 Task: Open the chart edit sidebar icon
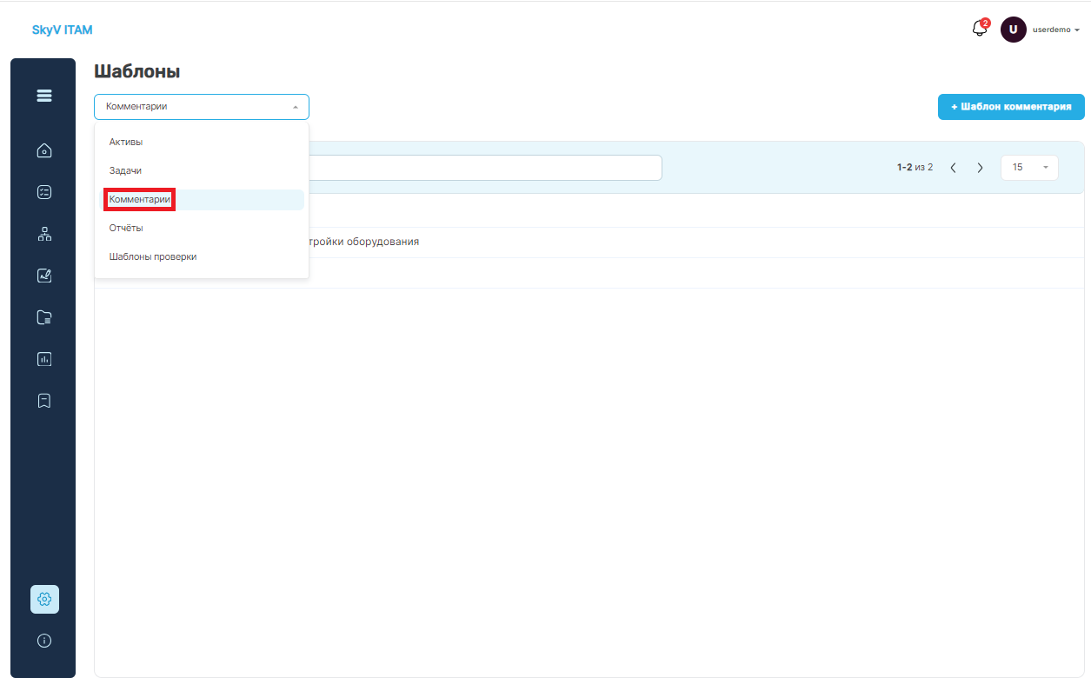pos(44,276)
